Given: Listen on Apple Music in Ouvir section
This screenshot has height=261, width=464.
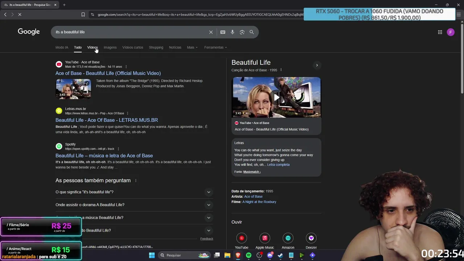Looking at the screenshot, I should [x=265, y=241].
